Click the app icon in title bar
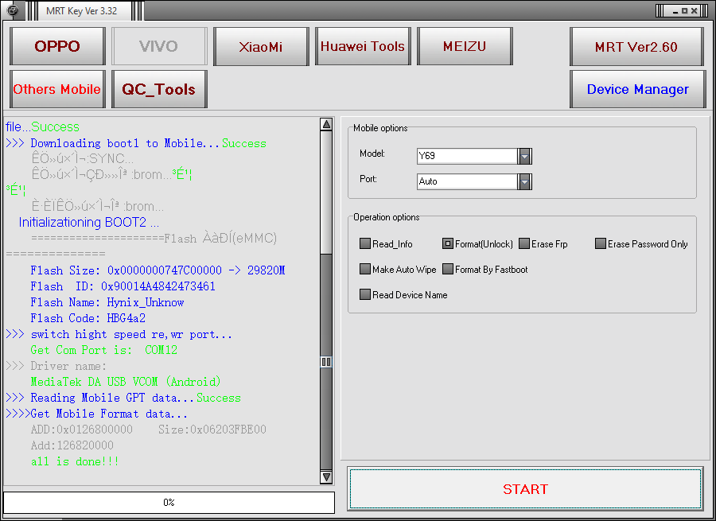The image size is (716, 521). click(x=13, y=10)
